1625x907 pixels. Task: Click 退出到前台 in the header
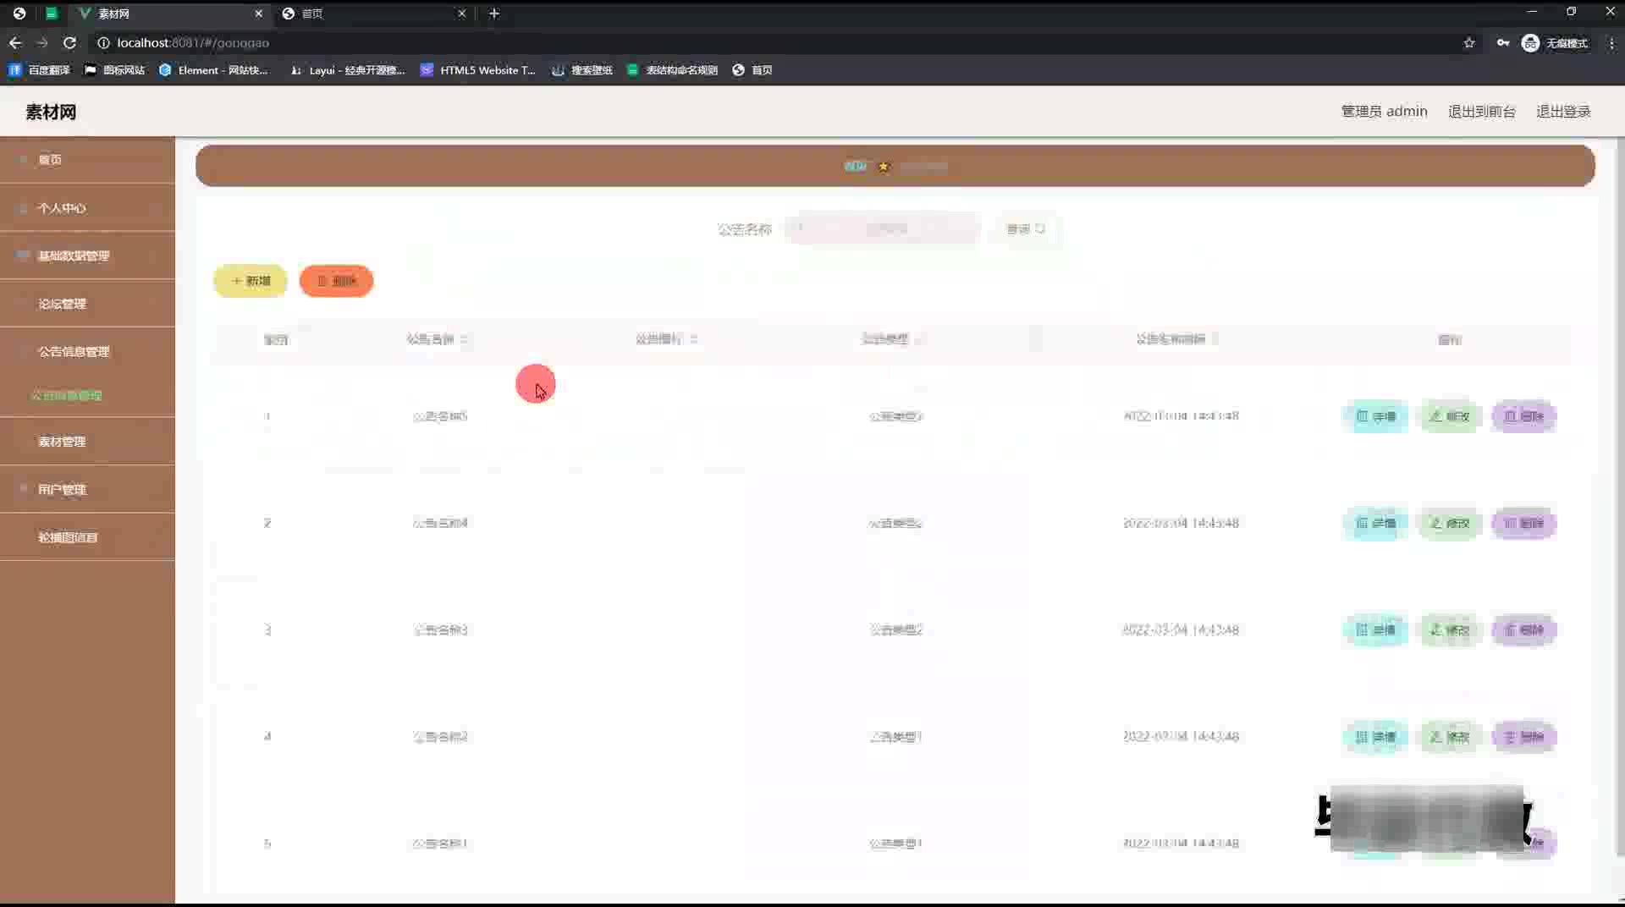1481,112
